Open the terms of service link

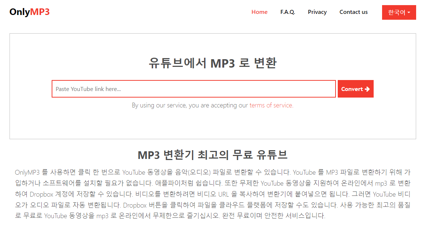pos(271,105)
